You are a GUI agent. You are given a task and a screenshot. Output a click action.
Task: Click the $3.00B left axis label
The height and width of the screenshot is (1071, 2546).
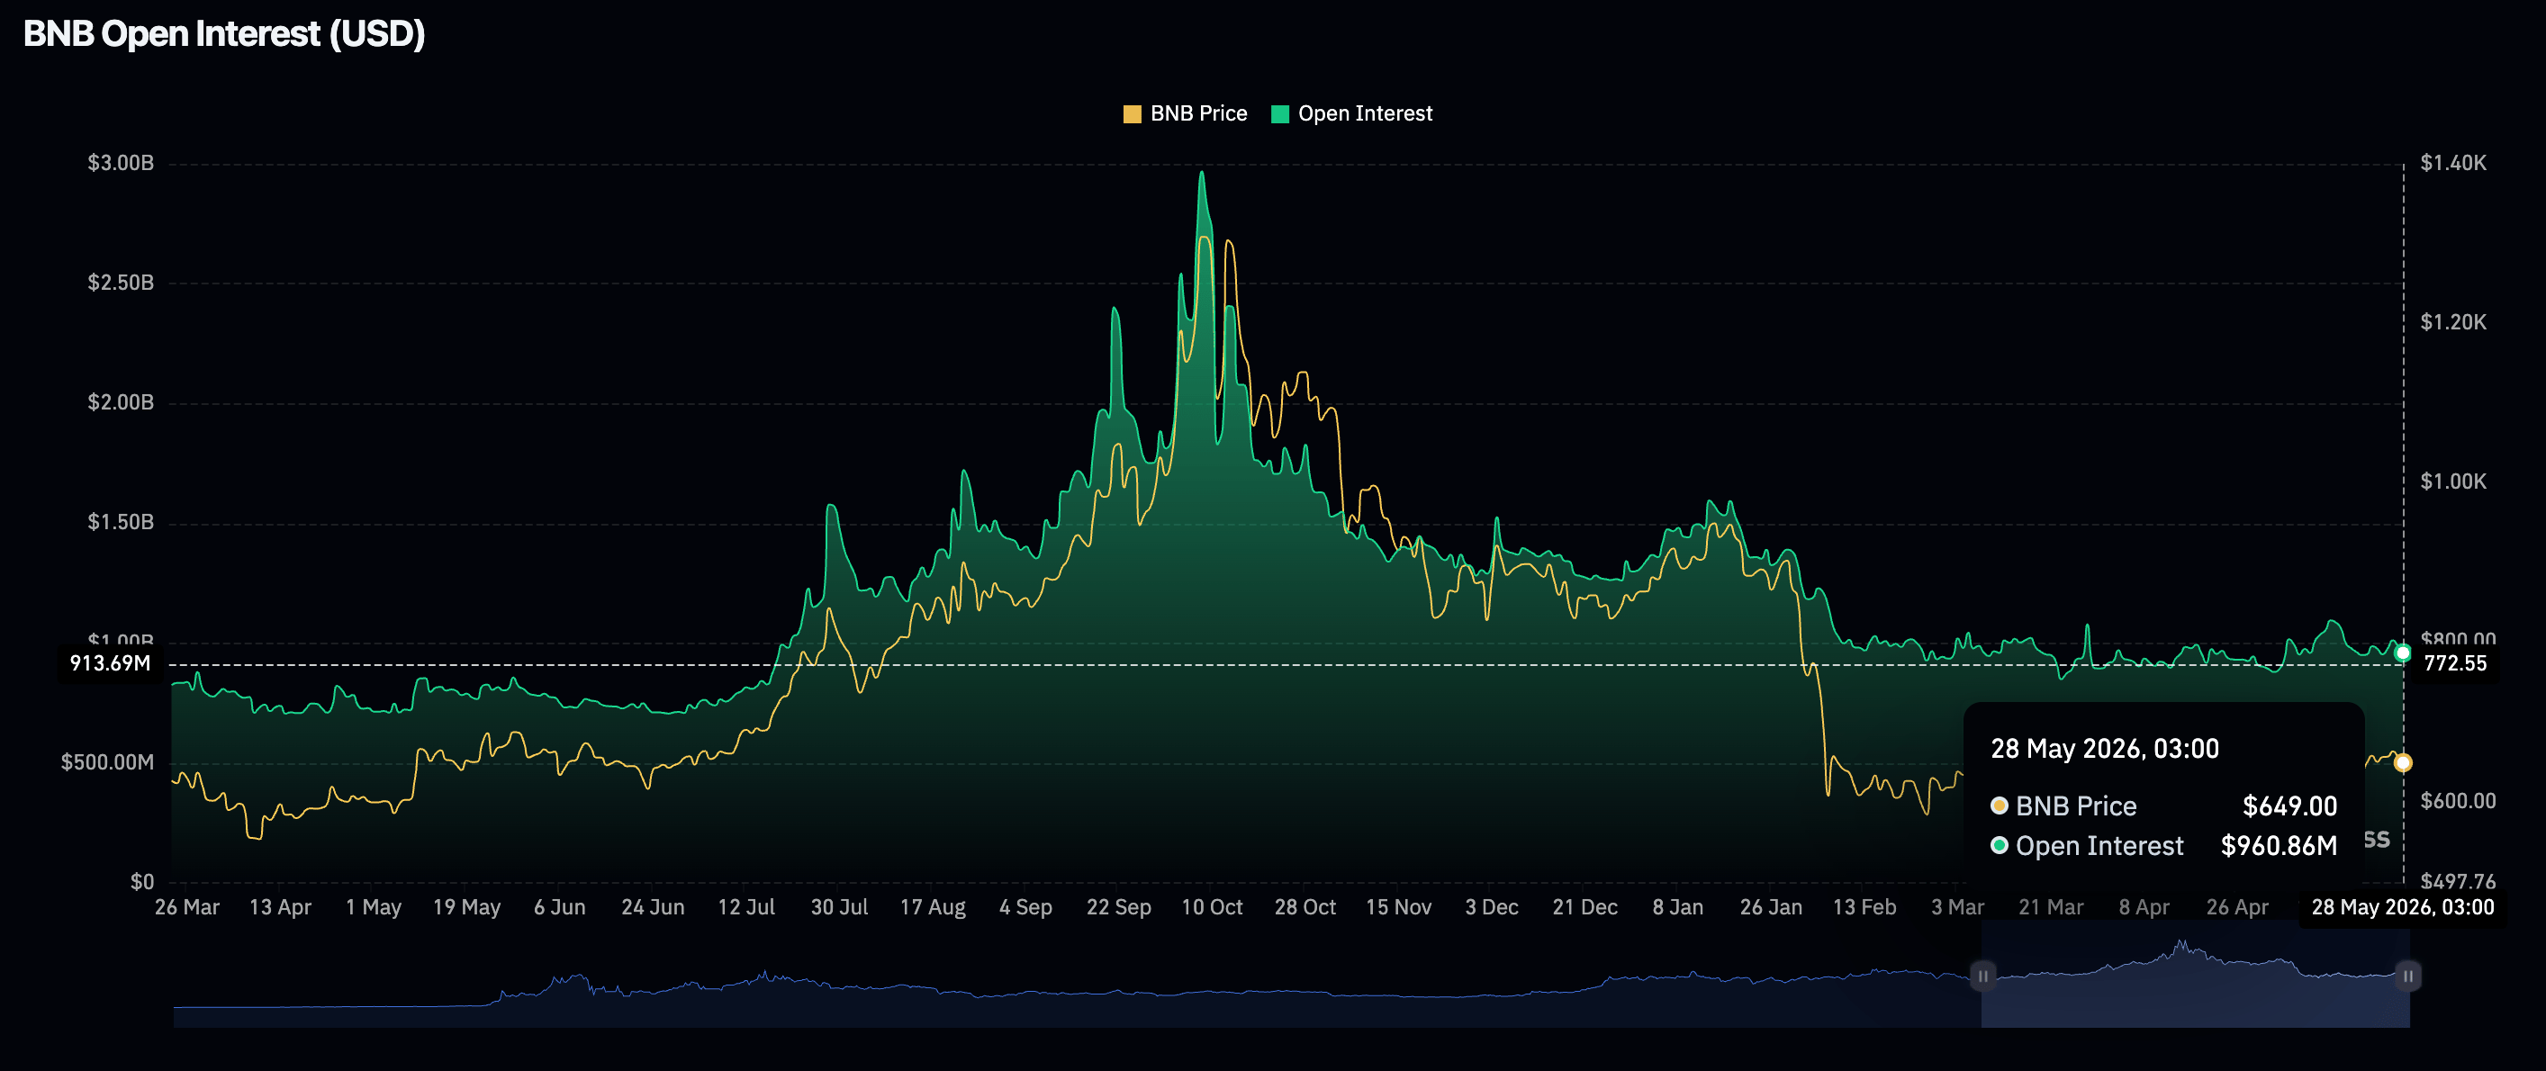pyautogui.click(x=121, y=163)
